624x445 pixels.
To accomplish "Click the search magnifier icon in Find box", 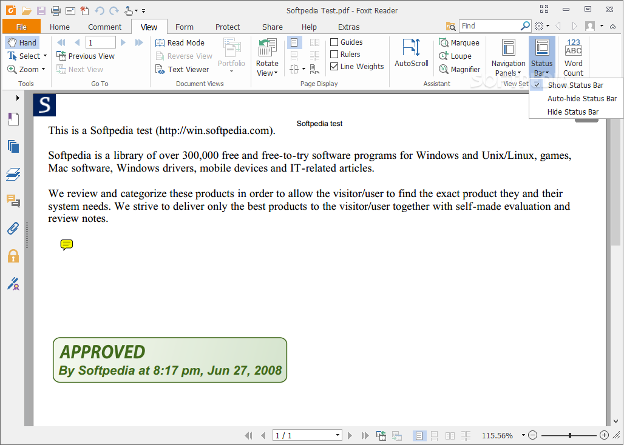I will [x=525, y=26].
